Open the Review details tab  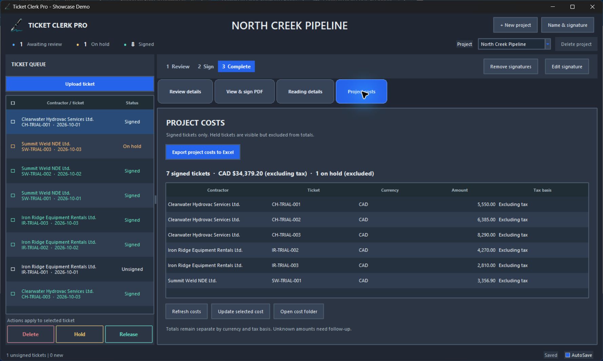[185, 92]
